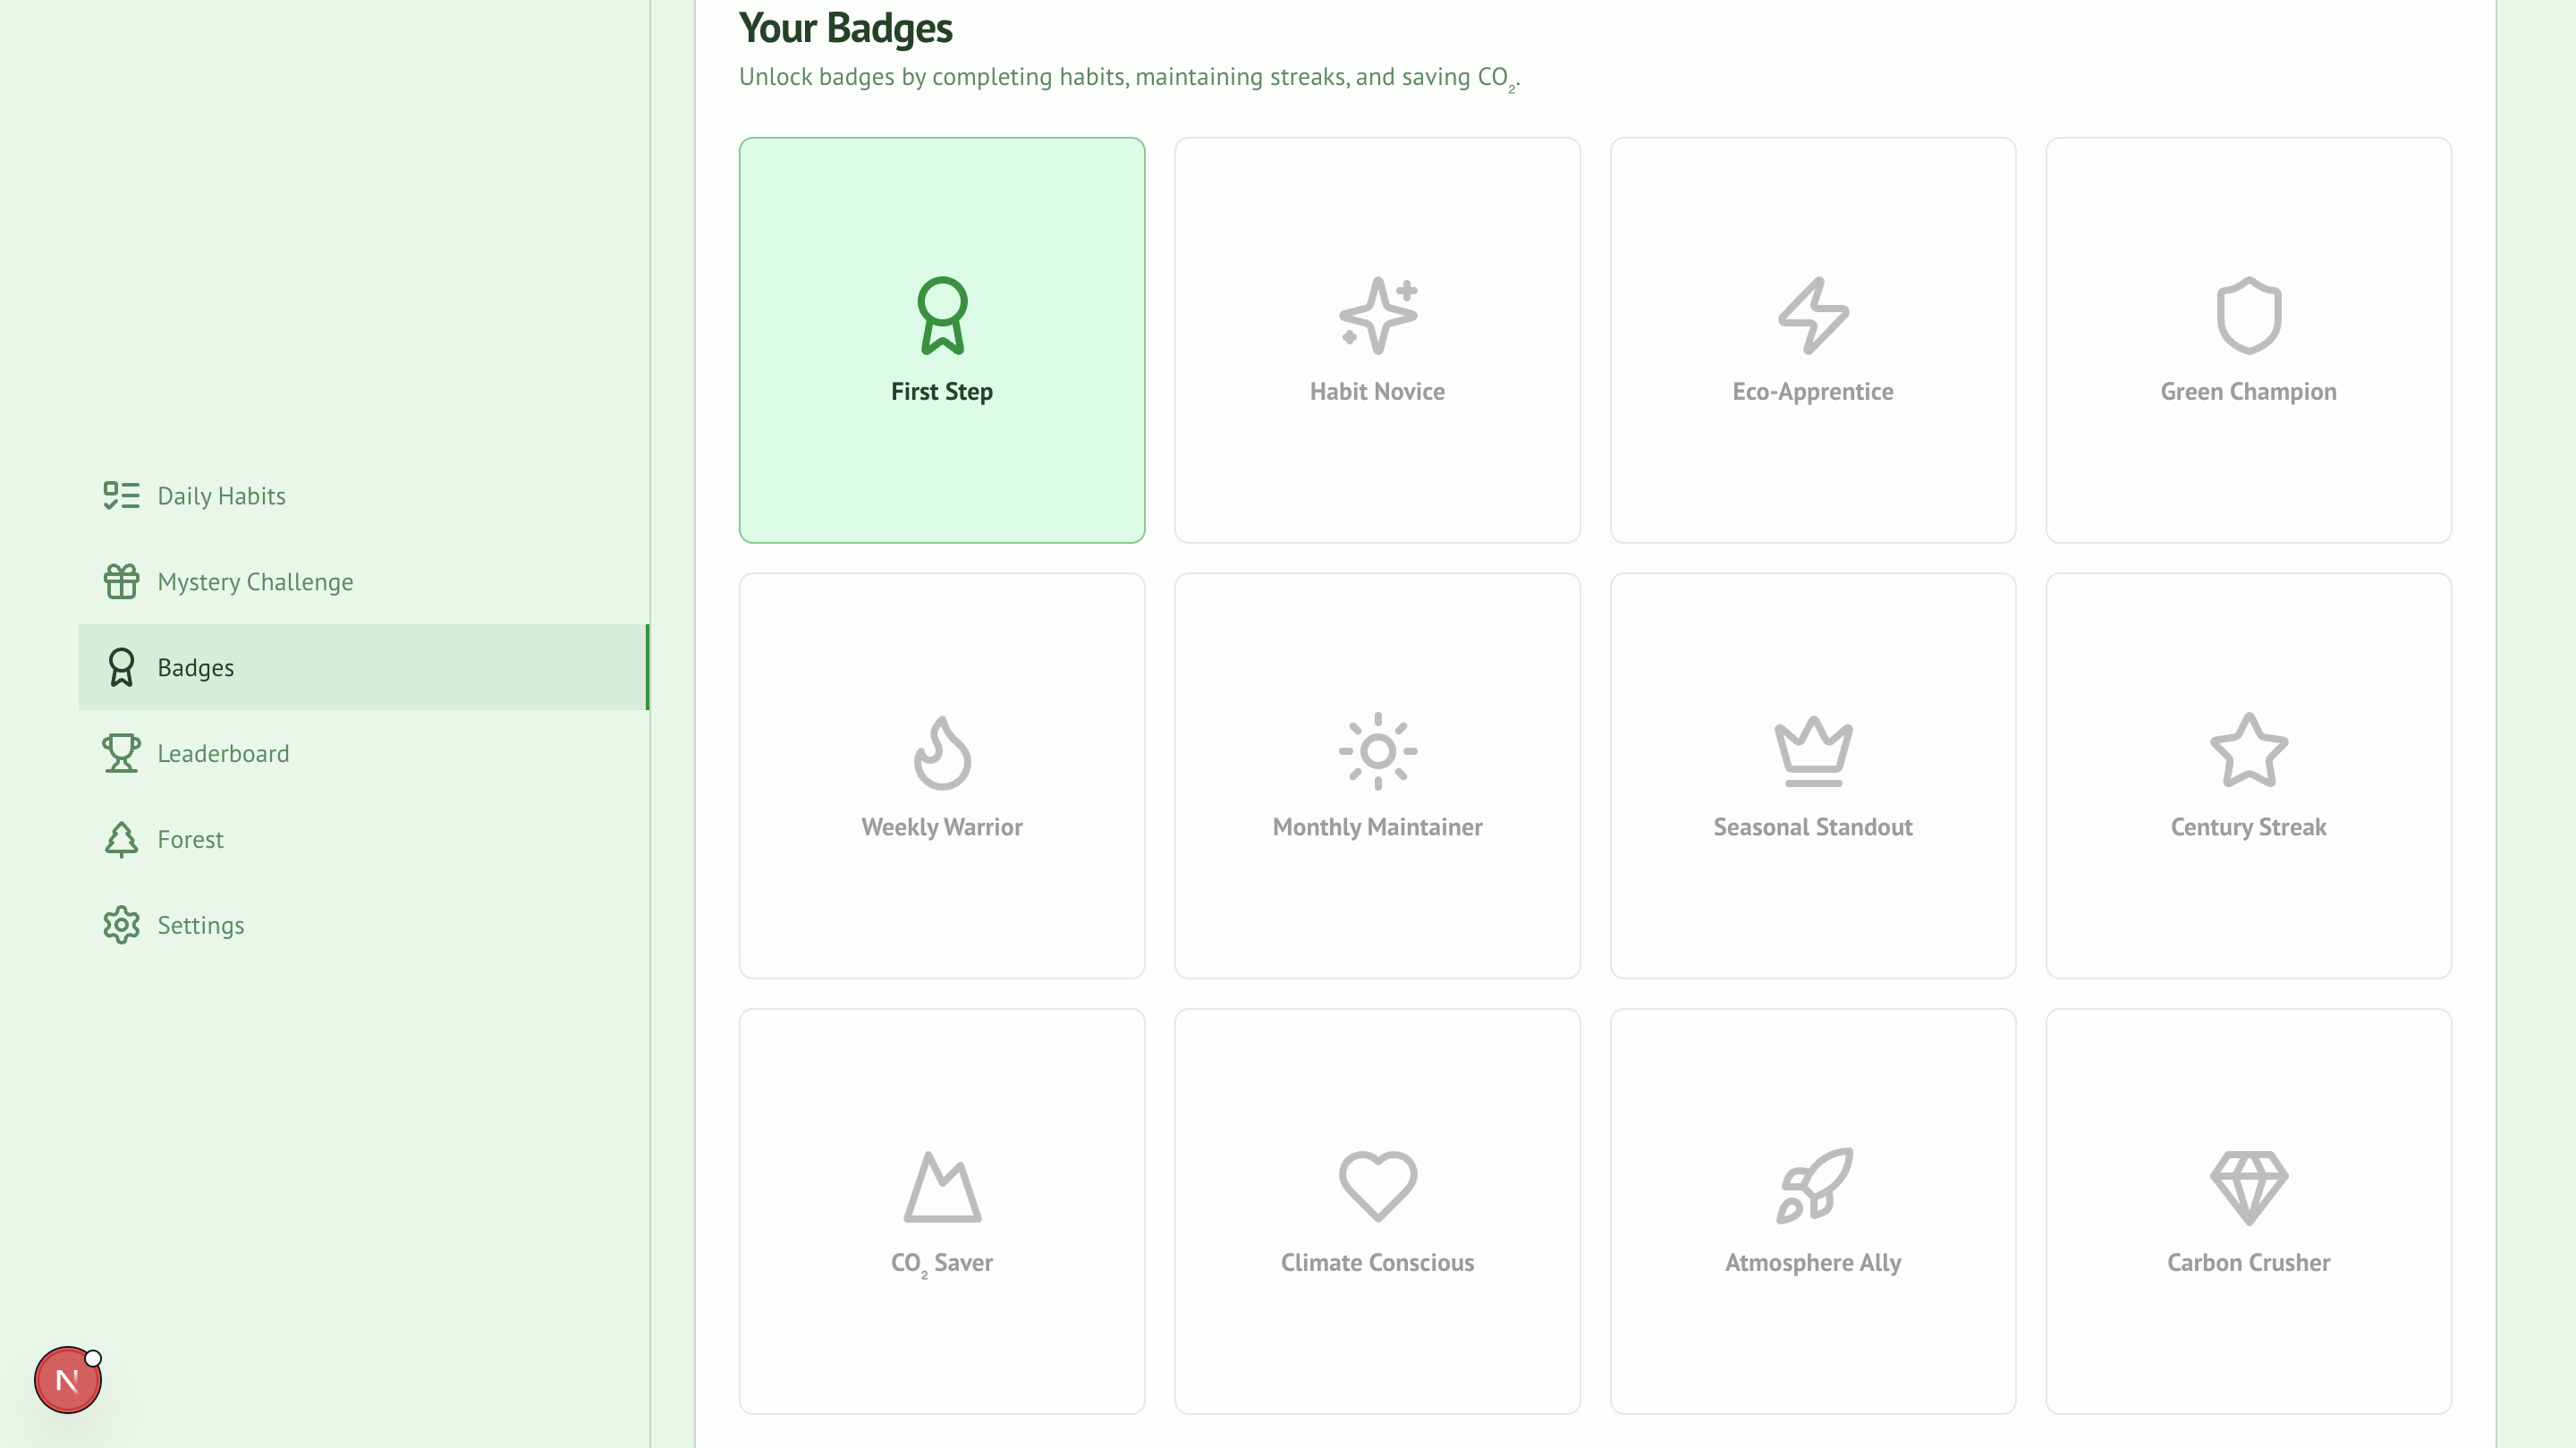
Task: Open the Daily Habits page
Action: click(x=221, y=496)
